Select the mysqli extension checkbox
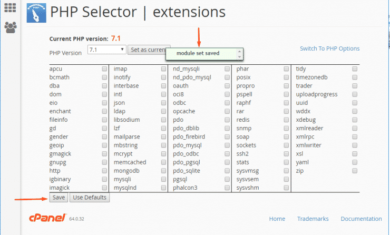Viewport: 390px width, 235px height. [x=163, y=179]
